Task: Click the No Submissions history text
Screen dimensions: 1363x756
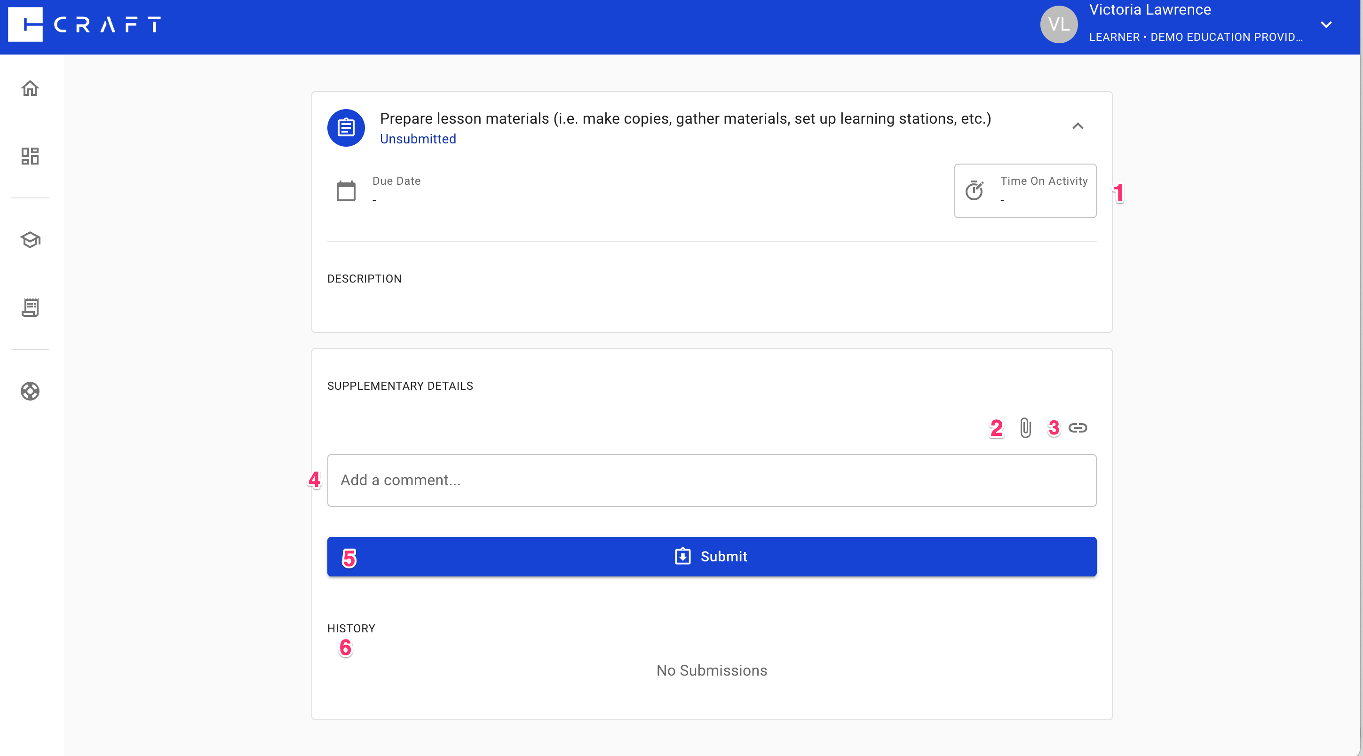Action: coord(711,670)
